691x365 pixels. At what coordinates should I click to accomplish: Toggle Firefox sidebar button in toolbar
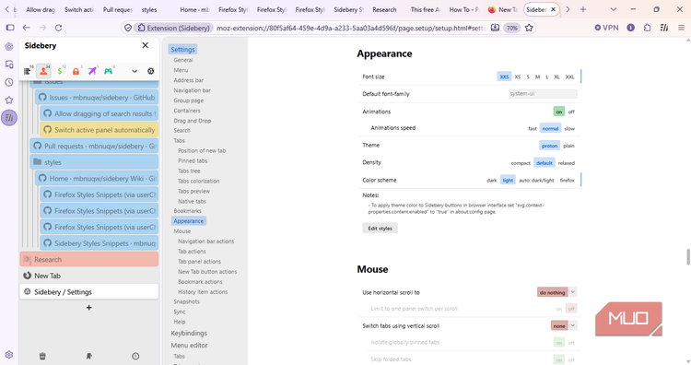pos(10,28)
